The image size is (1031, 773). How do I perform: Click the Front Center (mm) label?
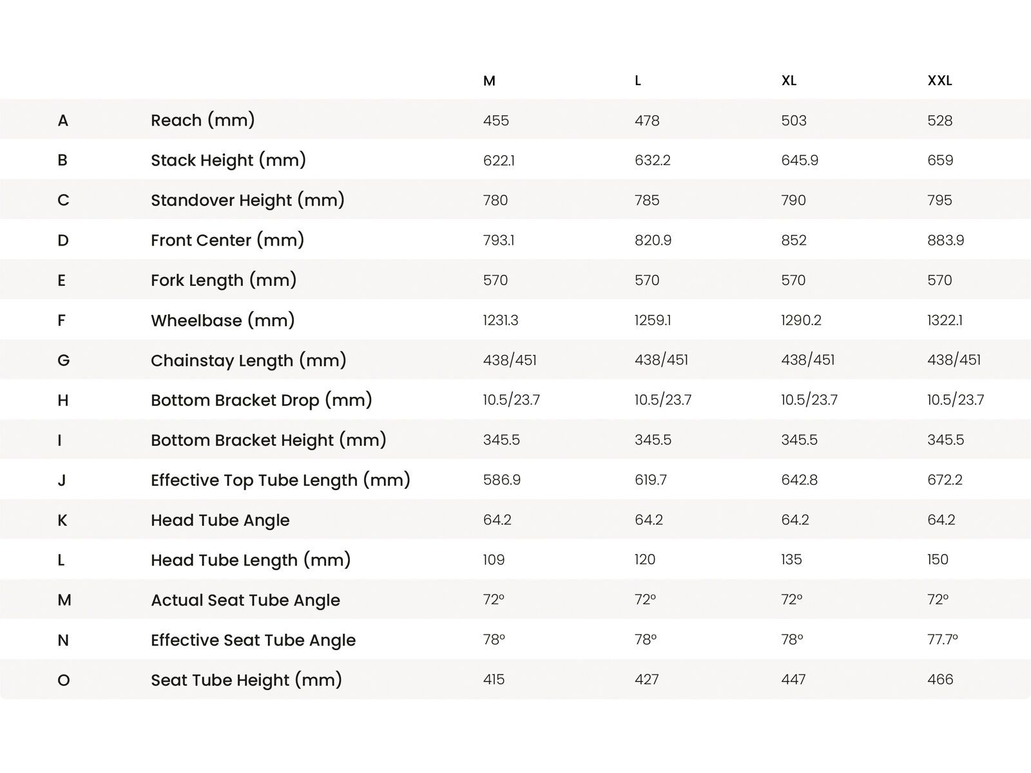tap(227, 240)
